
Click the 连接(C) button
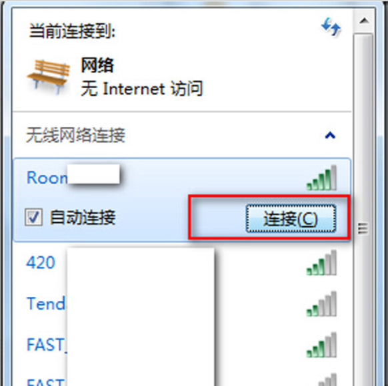pos(291,218)
